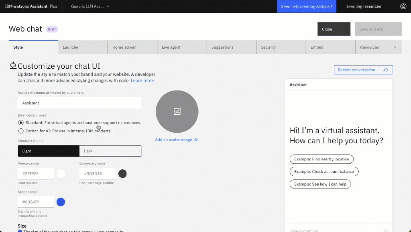Select Carbon for AI radio button
The image size is (411, 232).
pos(21,131)
